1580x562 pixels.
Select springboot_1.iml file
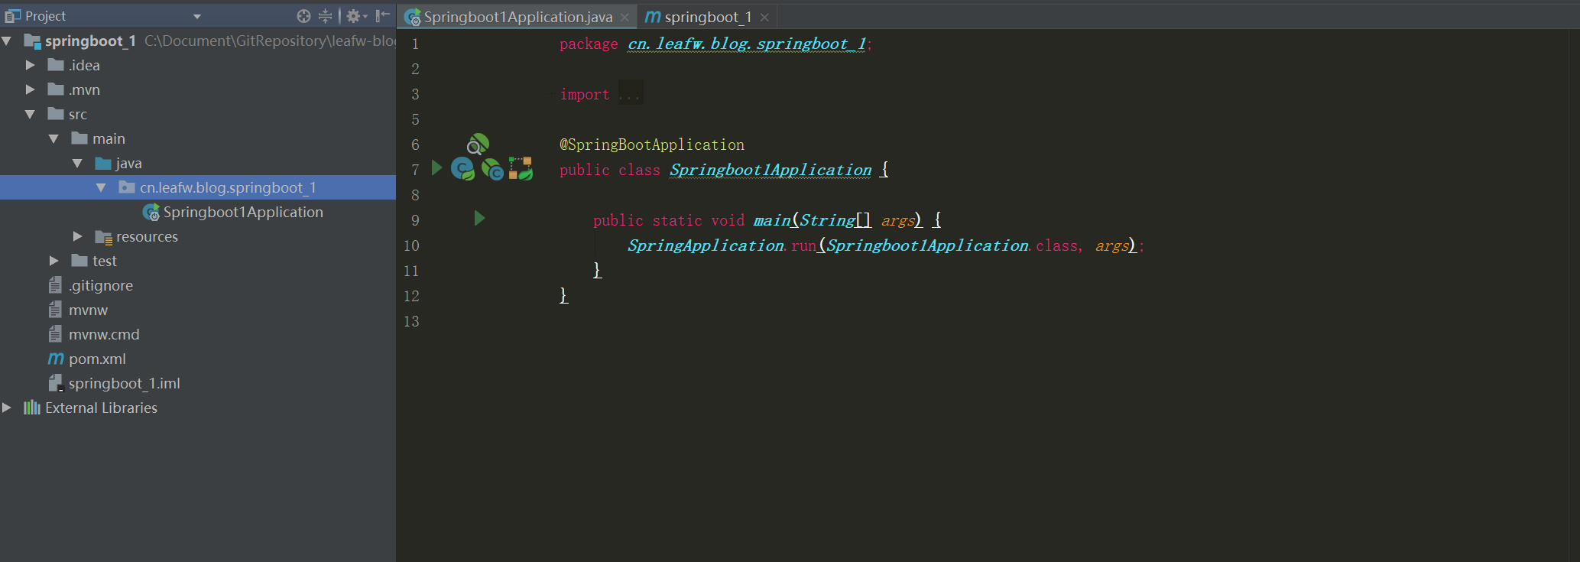125,384
